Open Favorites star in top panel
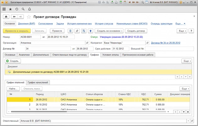198x126 pixels. 10,9
